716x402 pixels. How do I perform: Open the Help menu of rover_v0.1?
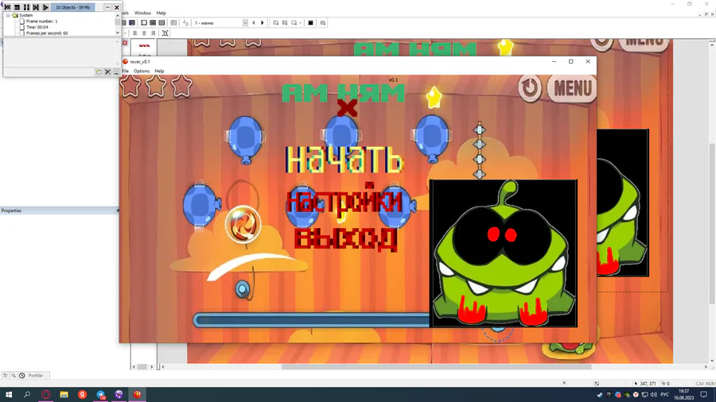click(159, 71)
